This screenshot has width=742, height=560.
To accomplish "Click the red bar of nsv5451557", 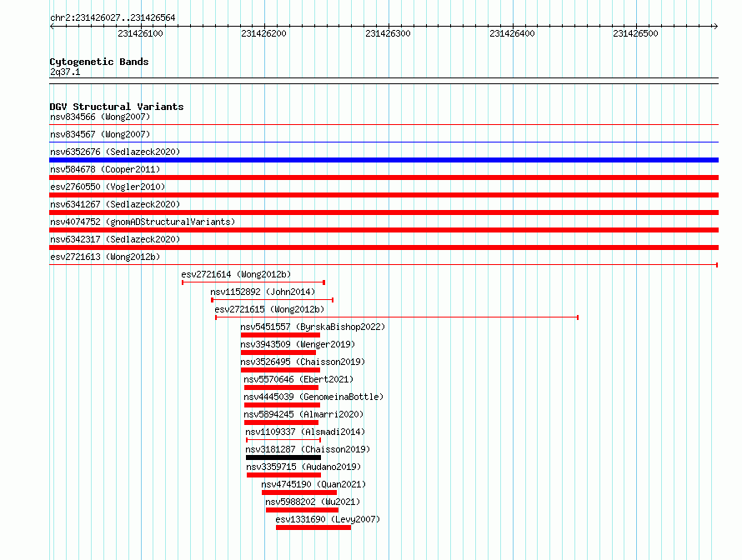I will tap(280, 335).
